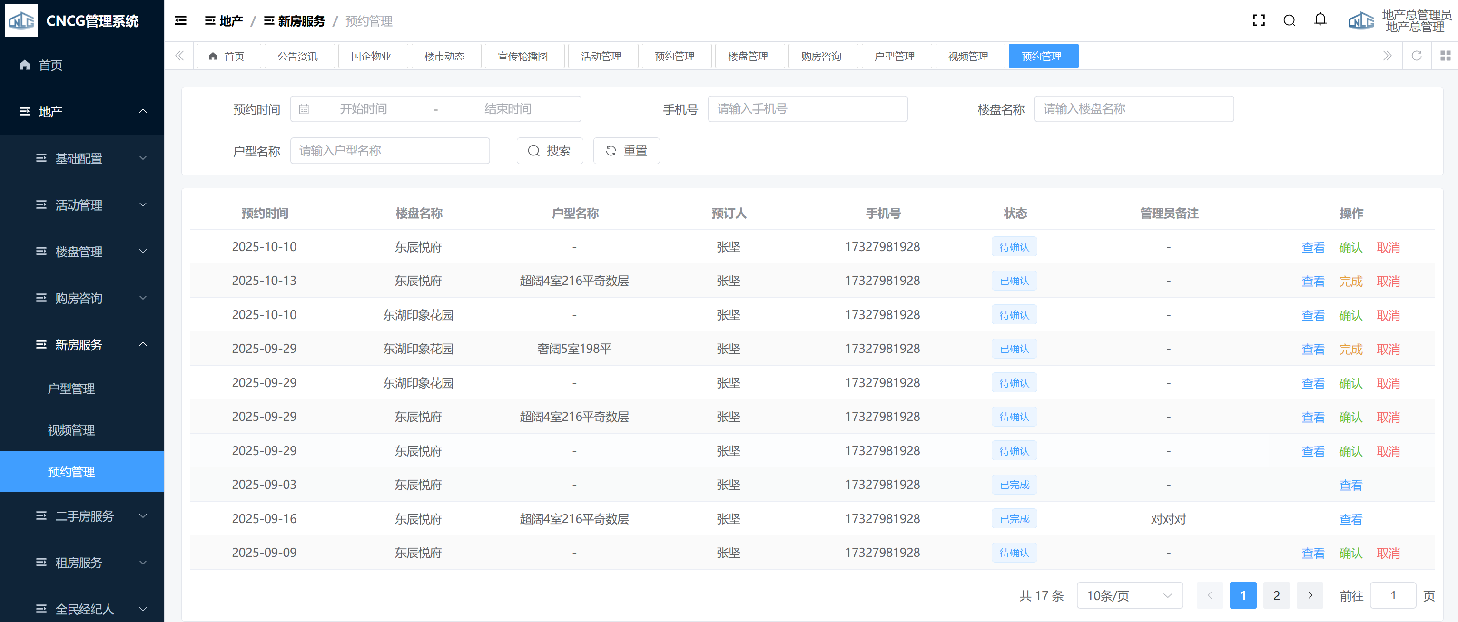
Task: Toggle fullscreen mode icon
Action: [1258, 21]
